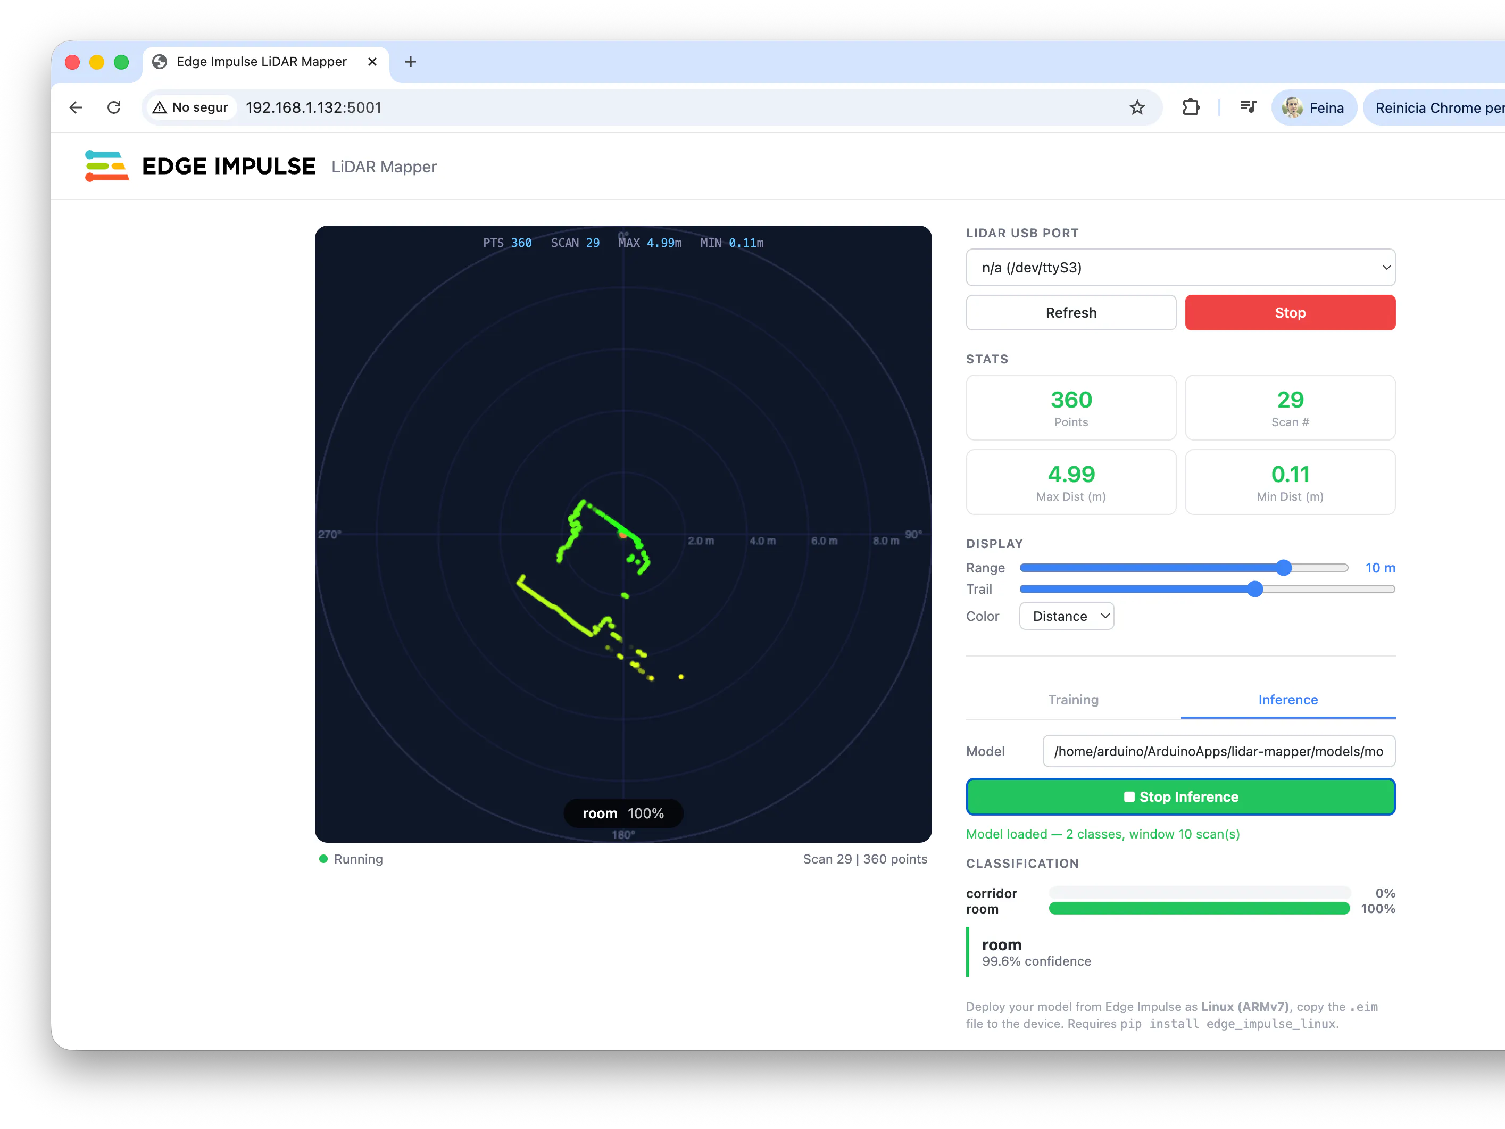Click the LiDAR radar map canvas center
The width and height of the screenshot is (1505, 1129).
pos(623,534)
